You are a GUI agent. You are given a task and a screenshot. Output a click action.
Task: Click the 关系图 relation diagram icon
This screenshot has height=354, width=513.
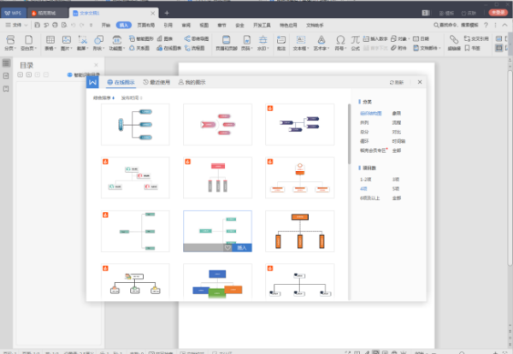(x=139, y=48)
